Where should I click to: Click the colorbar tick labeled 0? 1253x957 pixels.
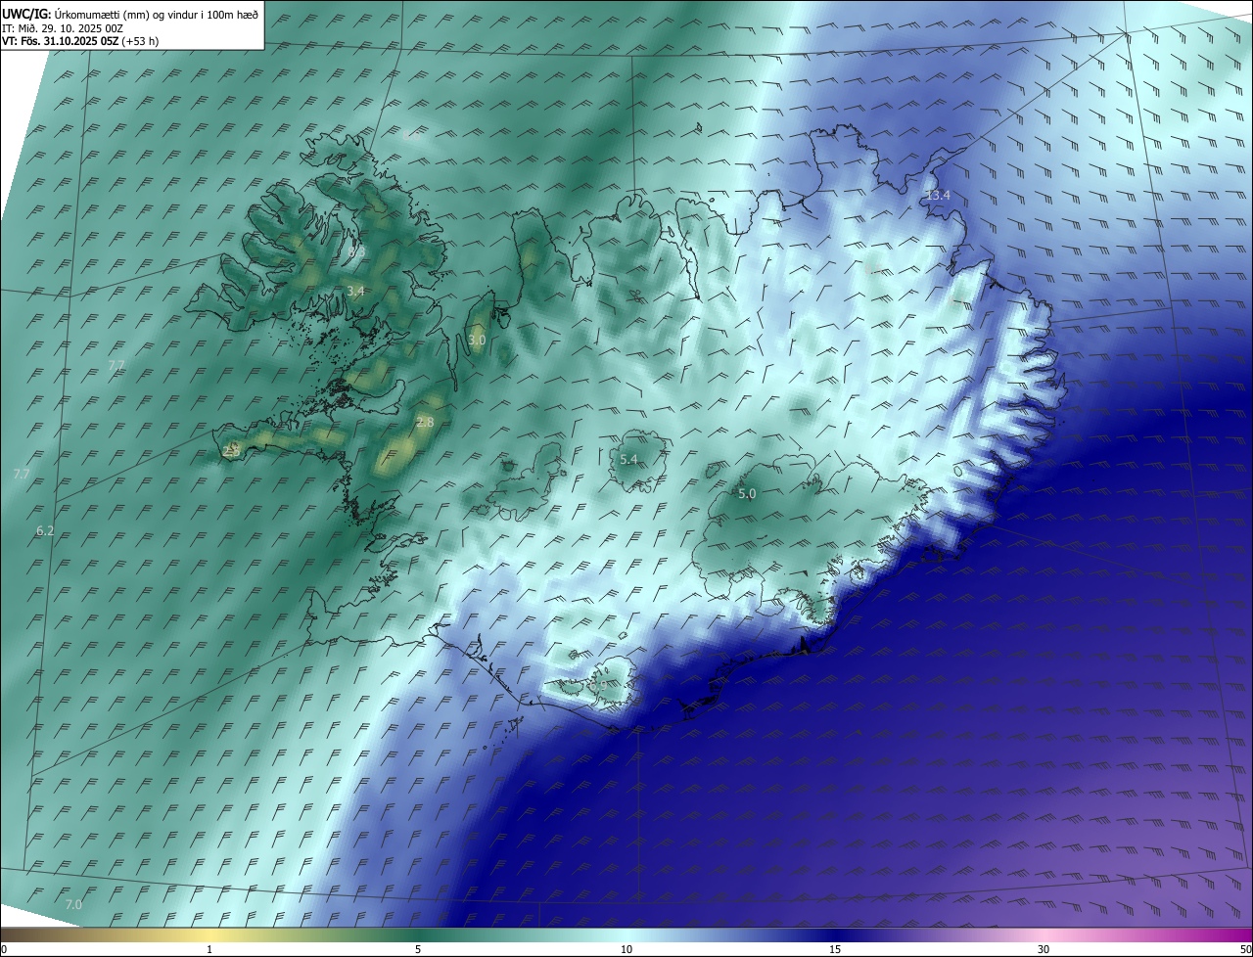coord(4,949)
